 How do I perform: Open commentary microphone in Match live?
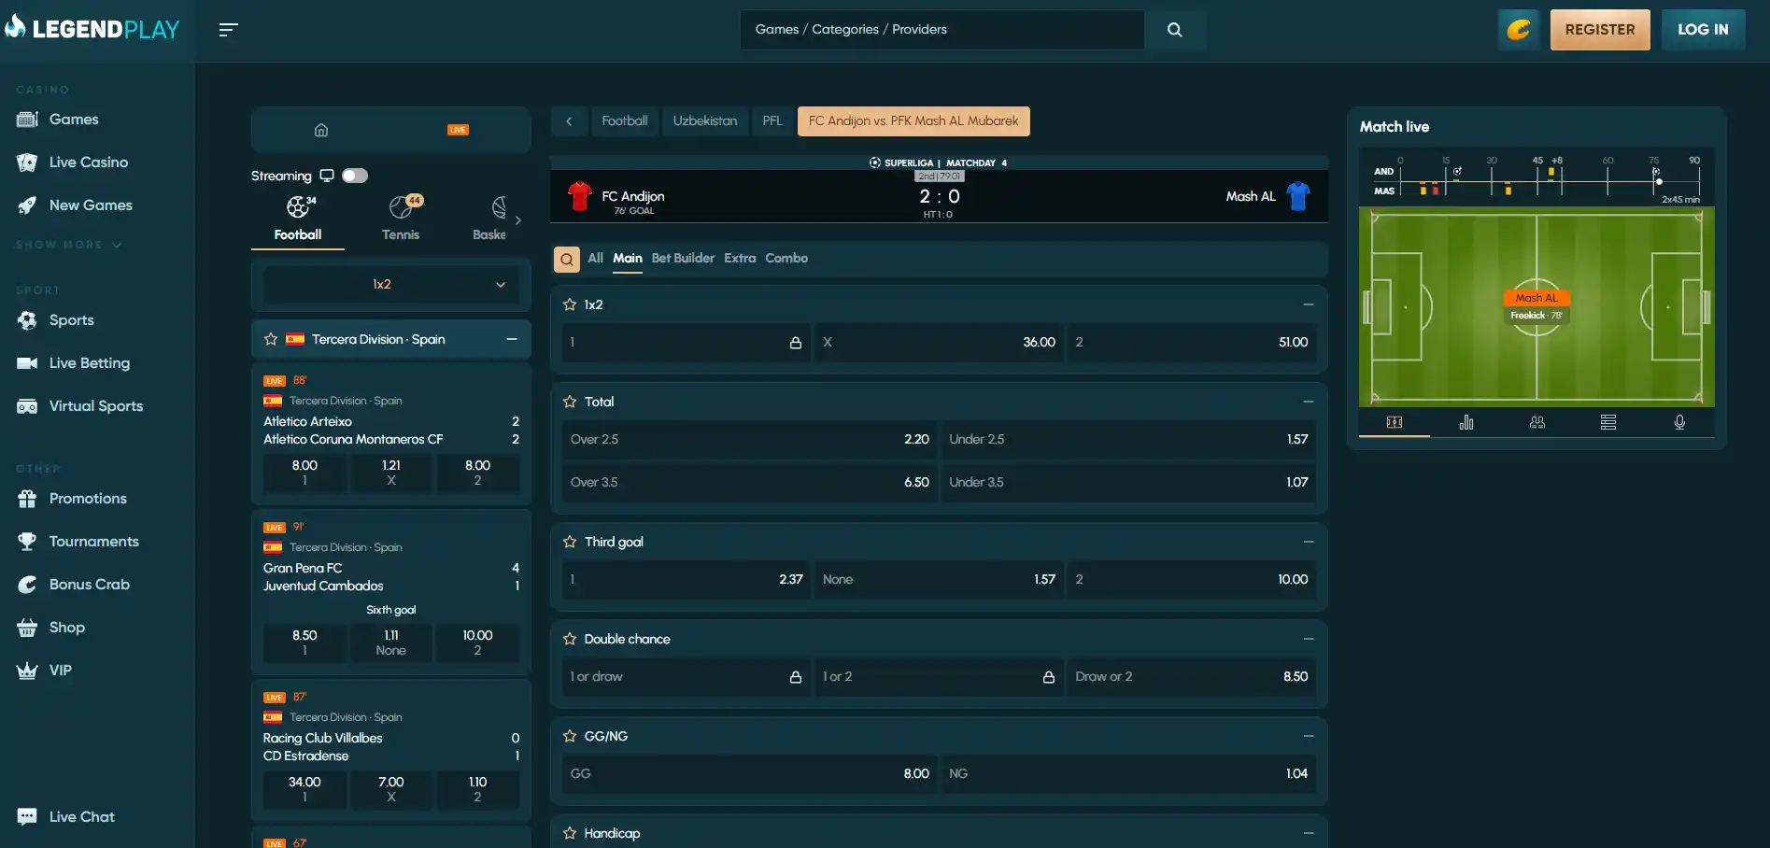pyautogui.click(x=1679, y=423)
